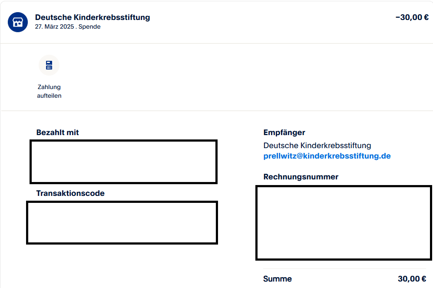The height and width of the screenshot is (288, 433).
Task: Click the "Rechnungsnummer" heading
Action: (301, 177)
